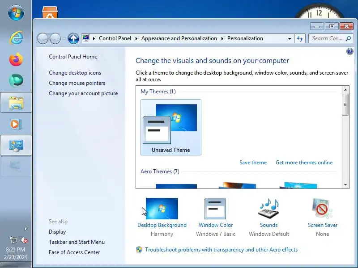The image size is (358, 268).
Task: Click the Recycle Bin desktop icon
Action: click(x=50, y=12)
